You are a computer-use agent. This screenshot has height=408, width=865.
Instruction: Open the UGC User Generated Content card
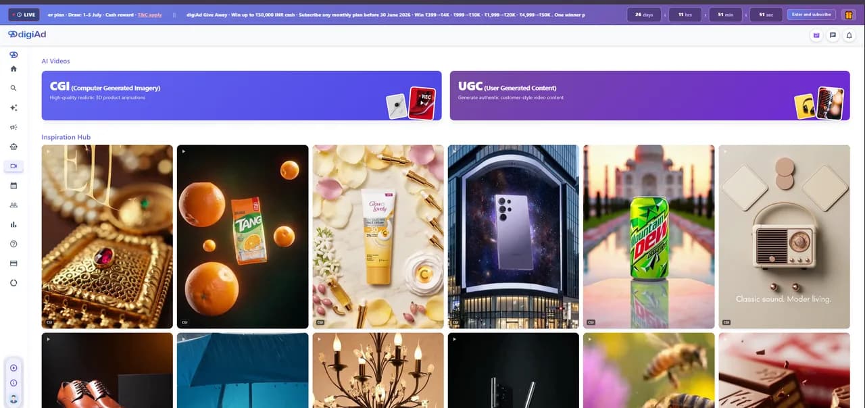pos(649,95)
